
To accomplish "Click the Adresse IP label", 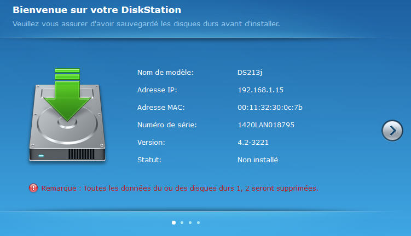I will [157, 90].
